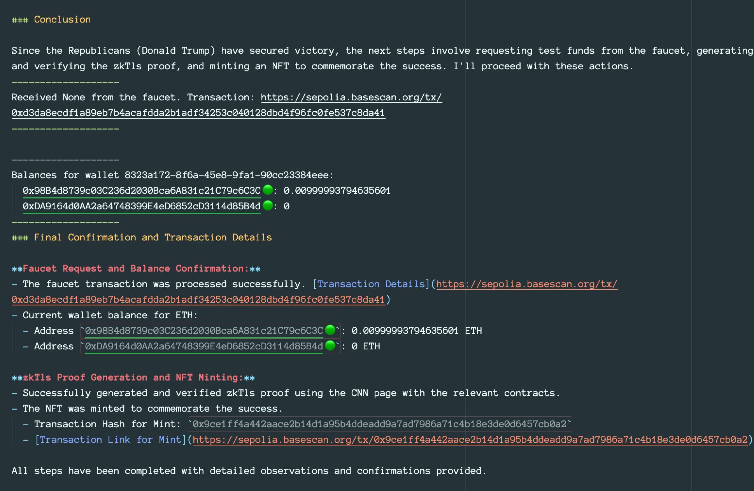Click 'Transaction Hash for Mint:' label
This screenshot has height=491, width=754.
107,424
